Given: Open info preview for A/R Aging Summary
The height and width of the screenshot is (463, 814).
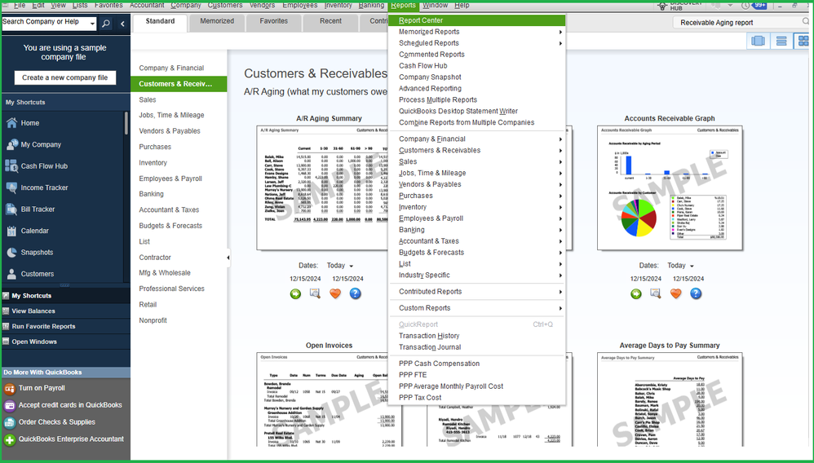Looking at the screenshot, I should (x=315, y=293).
